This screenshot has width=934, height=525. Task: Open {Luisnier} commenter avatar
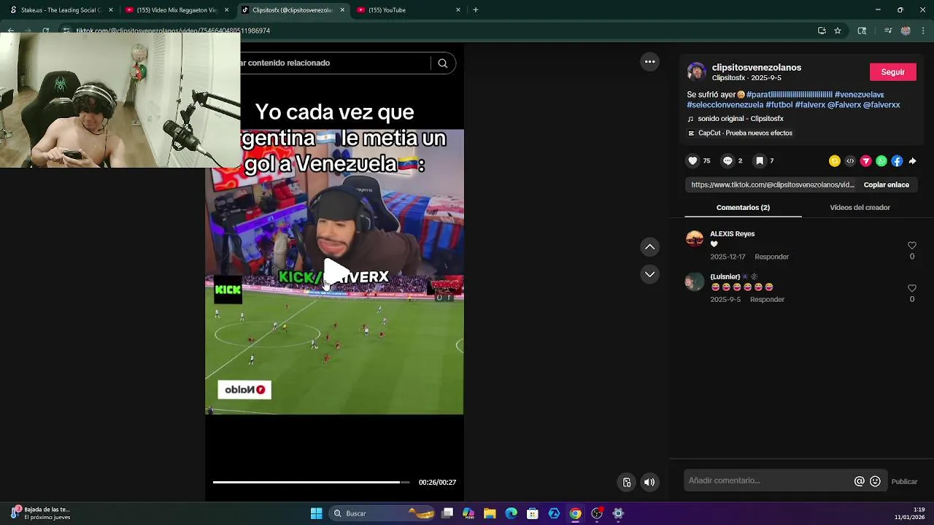click(x=695, y=281)
